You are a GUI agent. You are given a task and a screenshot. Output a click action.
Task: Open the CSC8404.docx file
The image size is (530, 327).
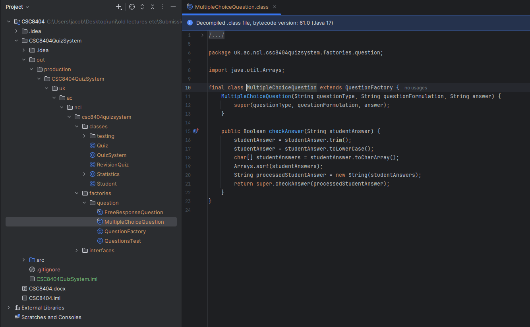click(48, 288)
